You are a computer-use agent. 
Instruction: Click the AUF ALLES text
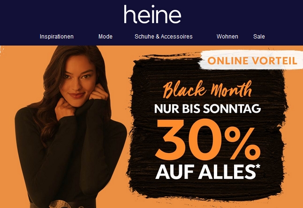click(205, 172)
